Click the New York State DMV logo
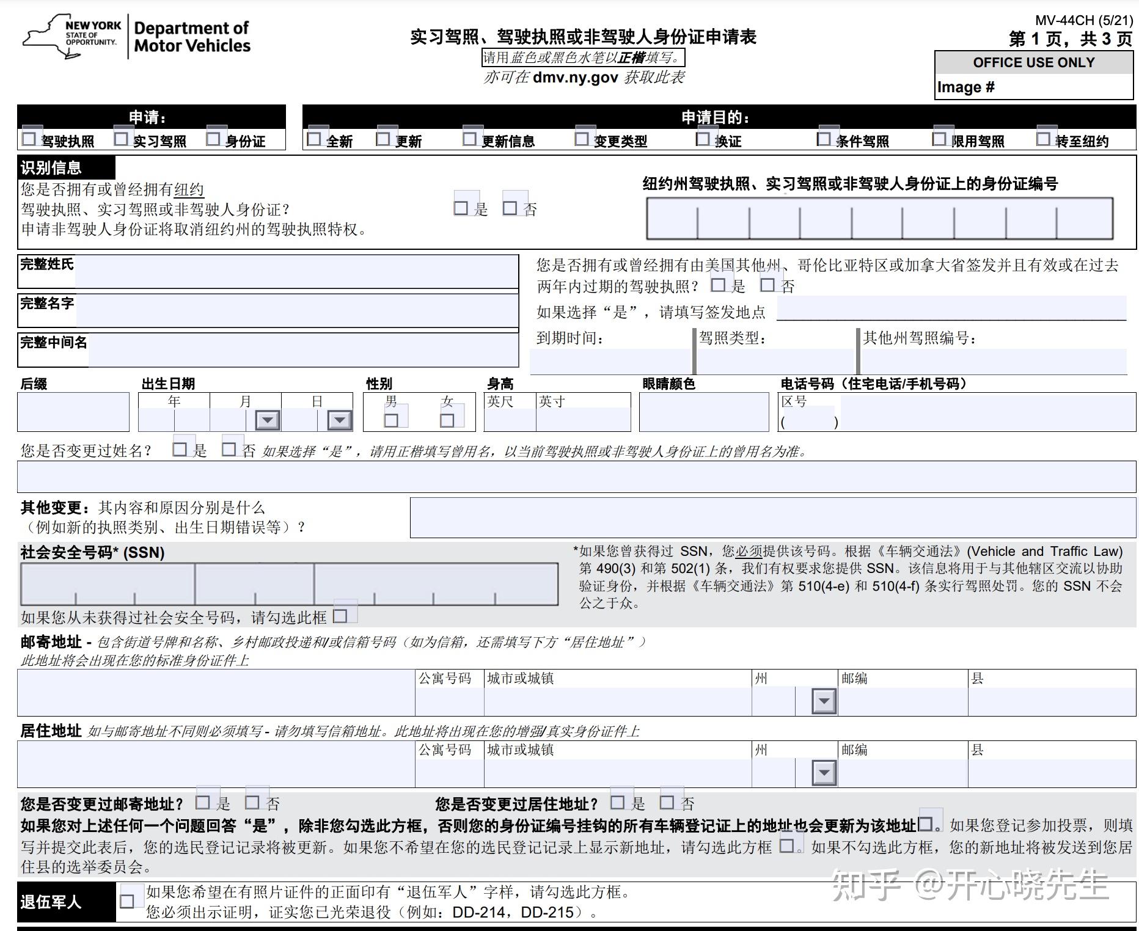1139x931 pixels. [136, 37]
